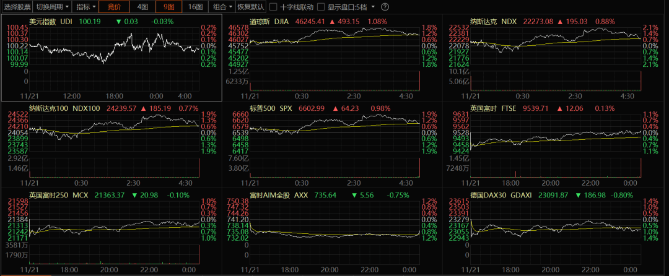Click the 富时AIM全股 chart title

tap(269, 195)
